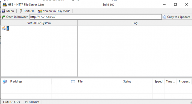Click the Menu list icon
Viewport: 192px width, 104px height.
point(3,11)
